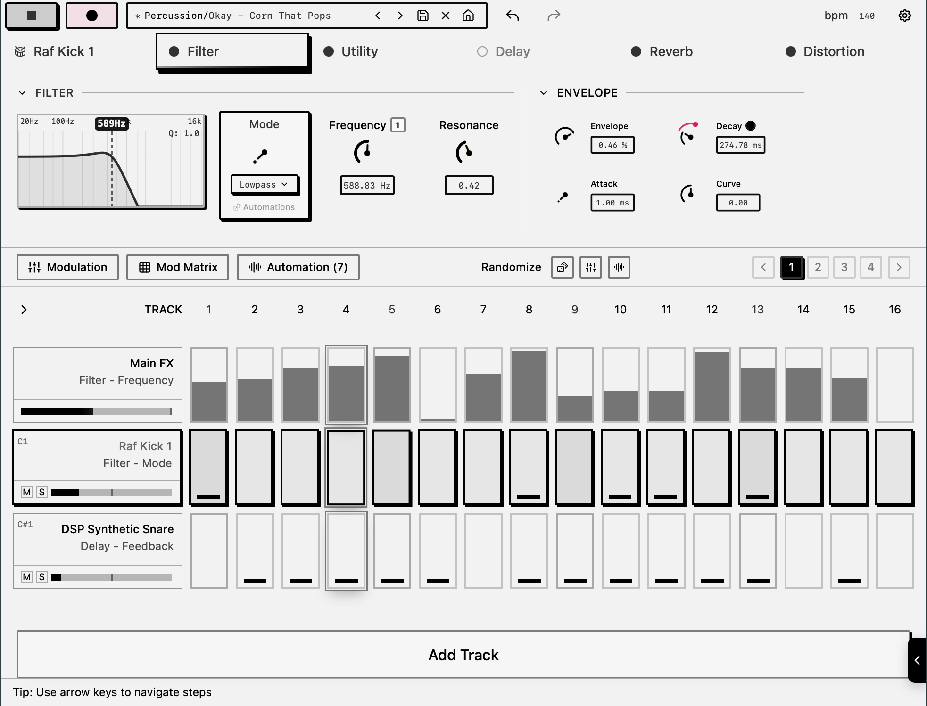This screenshot has height=706, width=927.
Task: Click the record button
Action: coord(91,16)
